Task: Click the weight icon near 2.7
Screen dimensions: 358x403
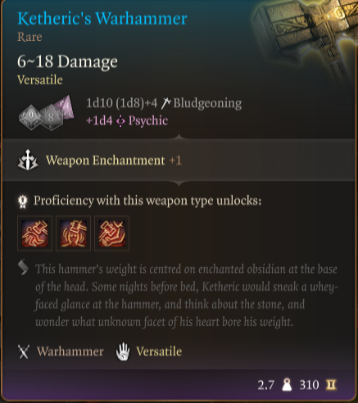Action: pos(287,384)
